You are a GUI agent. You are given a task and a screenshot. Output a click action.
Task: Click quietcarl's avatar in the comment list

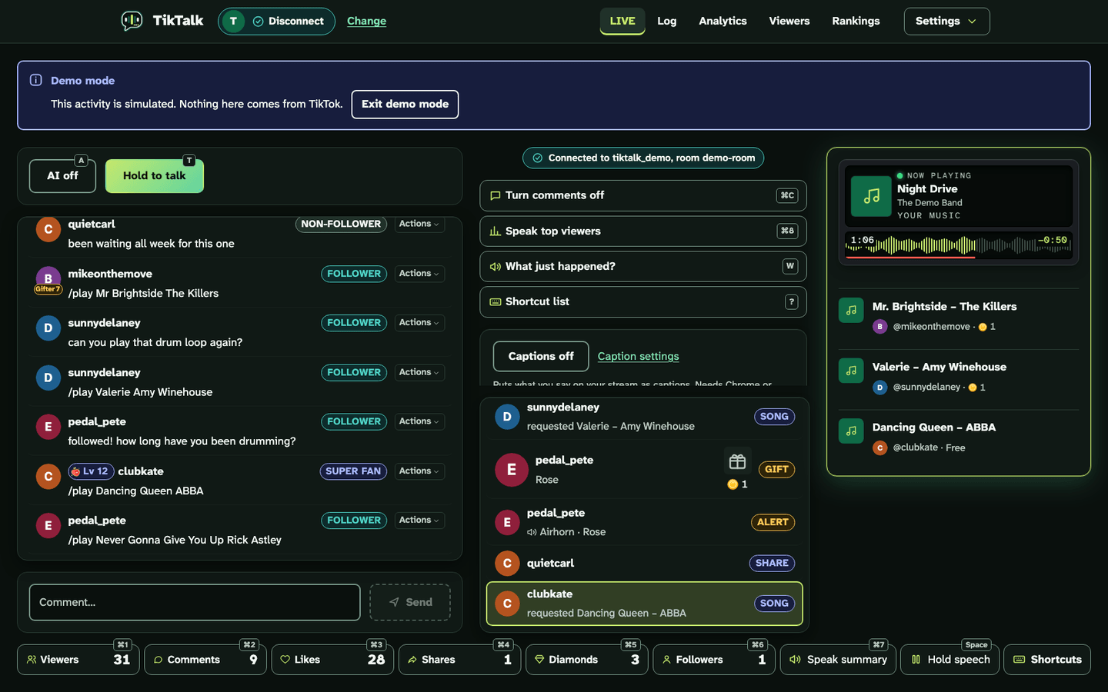[48, 229]
